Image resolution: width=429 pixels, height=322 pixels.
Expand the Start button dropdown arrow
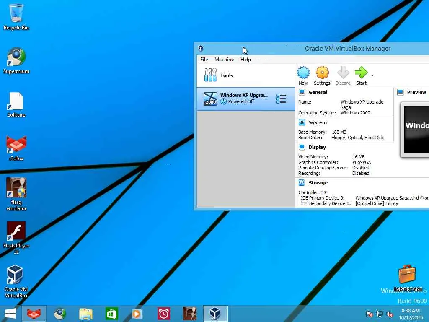pyautogui.click(x=372, y=76)
